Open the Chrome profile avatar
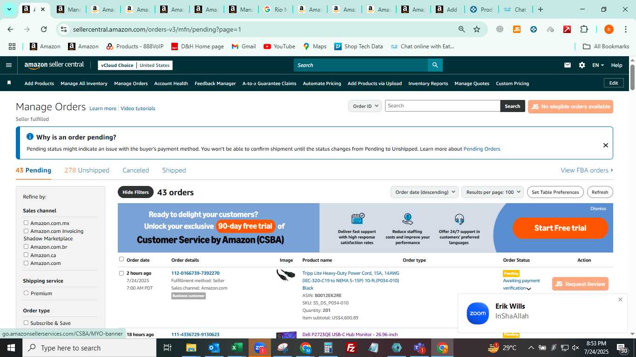636x357 pixels. (x=609, y=29)
